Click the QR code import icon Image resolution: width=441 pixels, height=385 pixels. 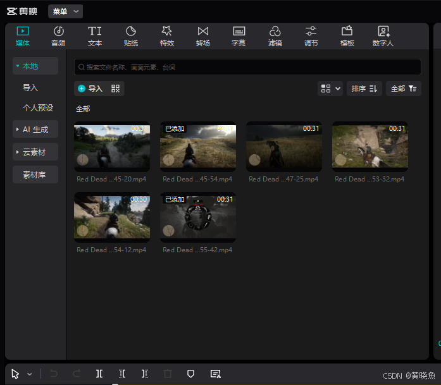pos(115,89)
